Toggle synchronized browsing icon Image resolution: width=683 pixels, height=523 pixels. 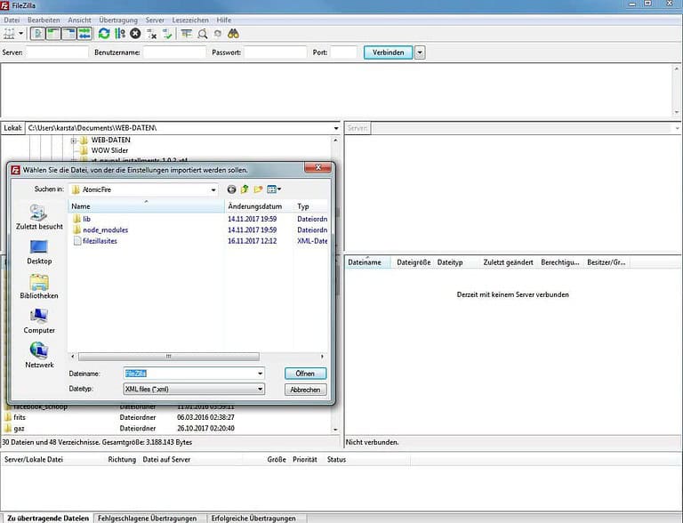coord(218,34)
